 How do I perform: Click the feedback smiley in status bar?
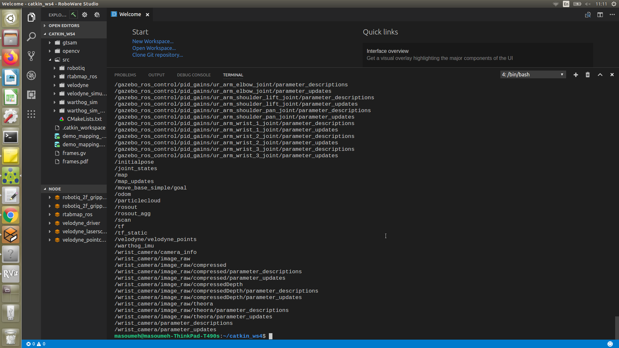pos(610,344)
